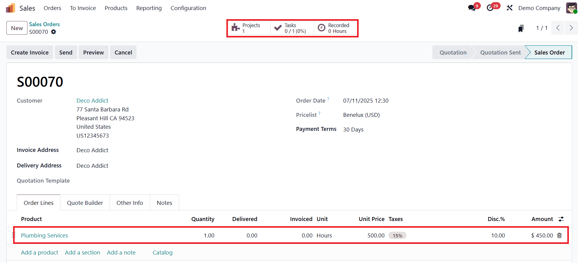The height and width of the screenshot is (263, 578).
Task: Open the Configuration menu
Action: pyautogui.click(x=188, y=8)
